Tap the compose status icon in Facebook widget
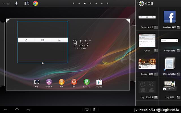This screenshot has height=113, width=181. 26,40
